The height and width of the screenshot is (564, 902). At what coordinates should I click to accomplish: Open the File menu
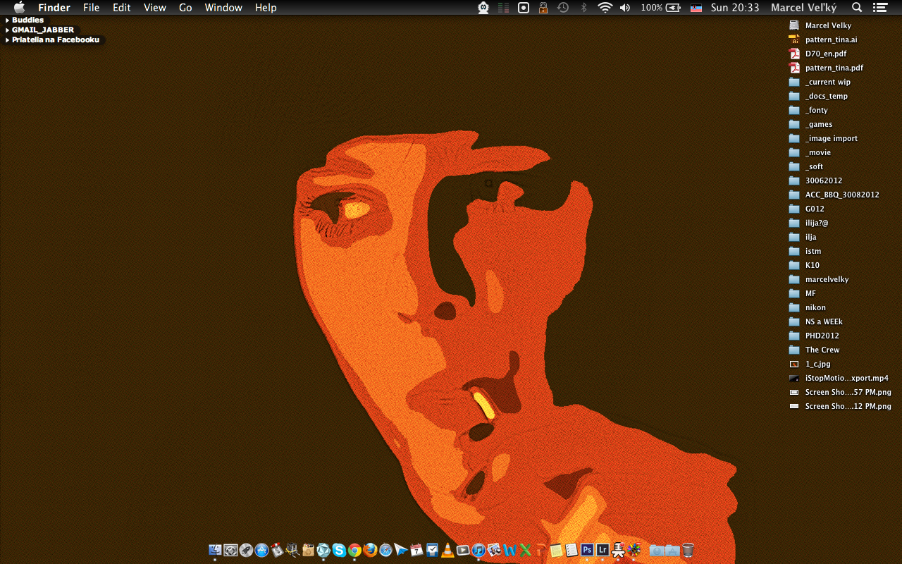(x=92, y=8)
